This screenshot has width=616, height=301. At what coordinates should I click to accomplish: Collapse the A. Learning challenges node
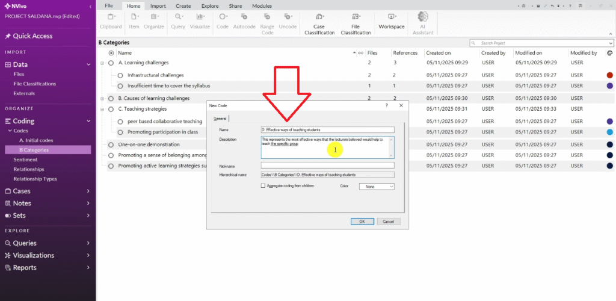(102, 63)
